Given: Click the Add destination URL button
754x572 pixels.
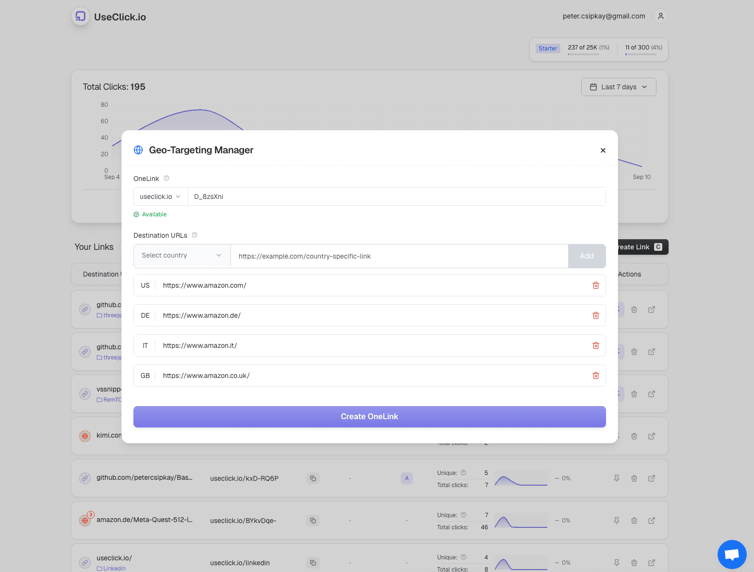Looking at the screenshot, I should point(587,256).
